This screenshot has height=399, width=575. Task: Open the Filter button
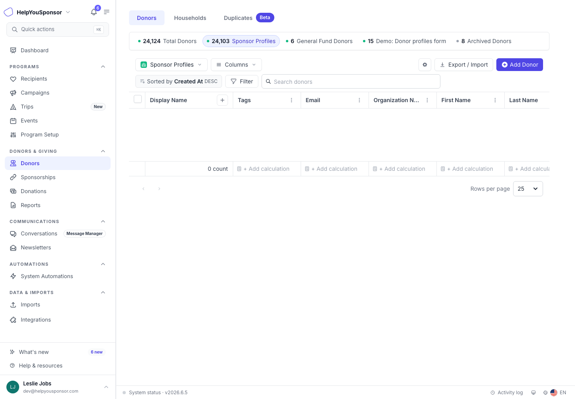coord(242,81)
